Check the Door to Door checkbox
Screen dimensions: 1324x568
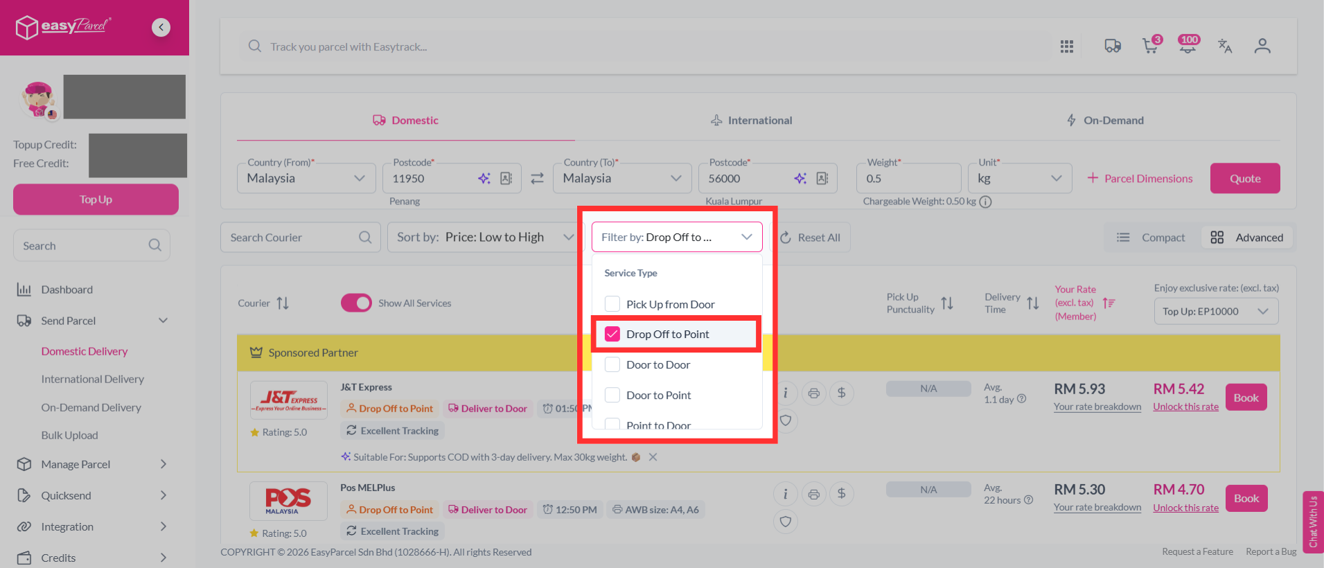(612, 364)
